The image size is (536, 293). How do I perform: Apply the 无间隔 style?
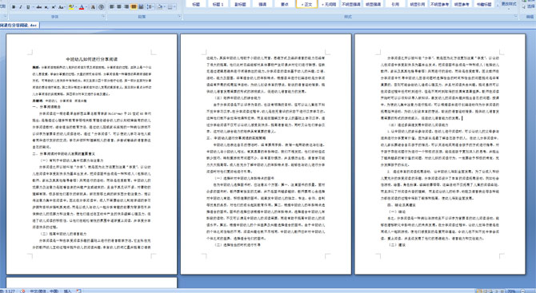pos(329,4)
